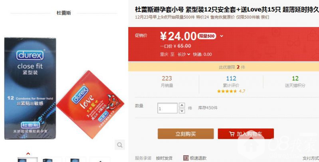Click the magnifier zoom icon on product image
This screenshot has height=162, width=319.
120,145
